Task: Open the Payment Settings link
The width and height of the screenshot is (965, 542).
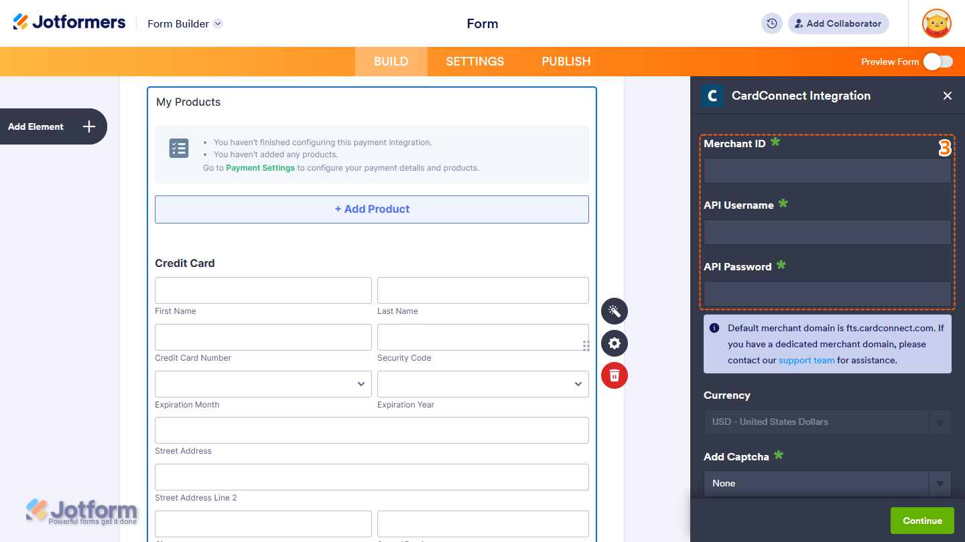Action: (x=260, y=167)
